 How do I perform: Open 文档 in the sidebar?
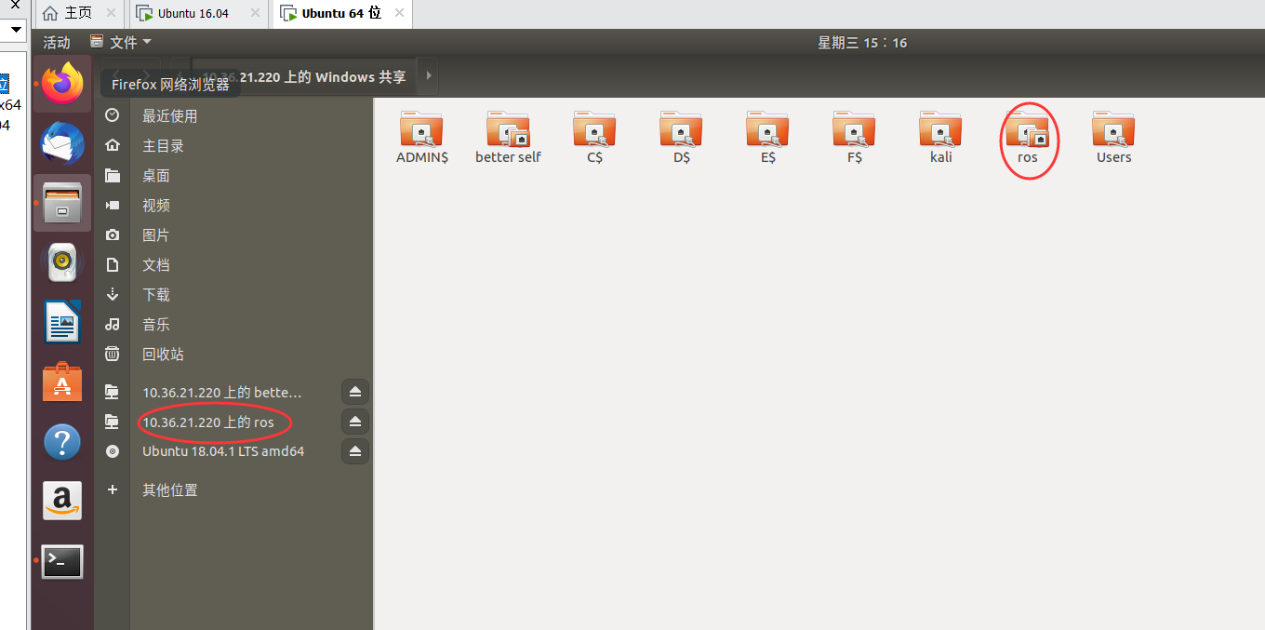pos(233,264)
